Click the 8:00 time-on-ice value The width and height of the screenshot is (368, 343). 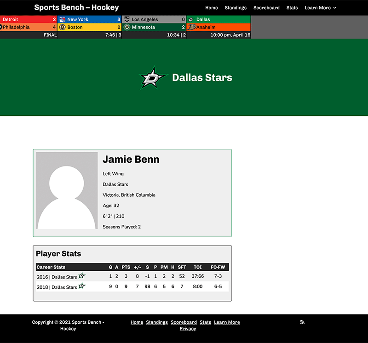click(x=198, y=286)
